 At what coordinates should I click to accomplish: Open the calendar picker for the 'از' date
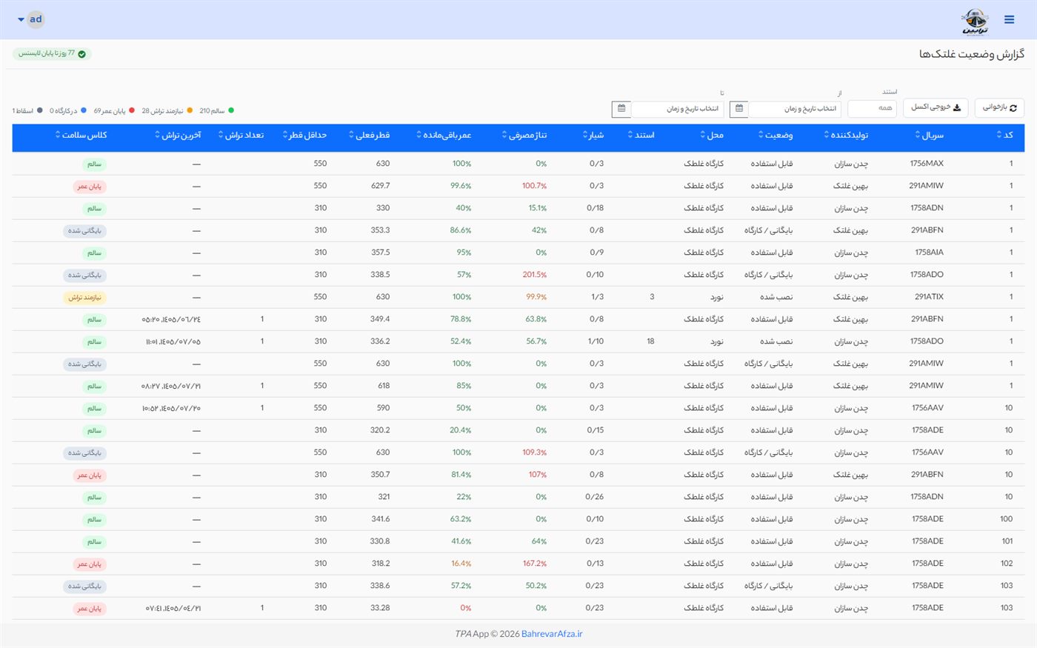[739, 109]
